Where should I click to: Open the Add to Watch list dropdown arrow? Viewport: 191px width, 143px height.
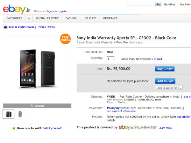[180, 88]
